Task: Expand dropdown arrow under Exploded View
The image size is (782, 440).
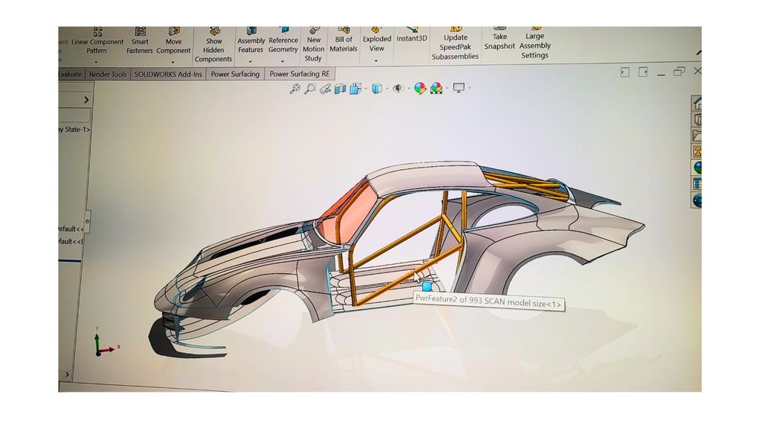Action: (376, 61)
